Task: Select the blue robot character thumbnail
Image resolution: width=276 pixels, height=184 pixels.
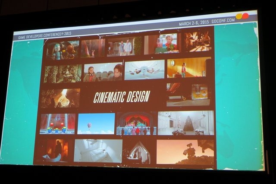Action: click(x=63, y=50)
